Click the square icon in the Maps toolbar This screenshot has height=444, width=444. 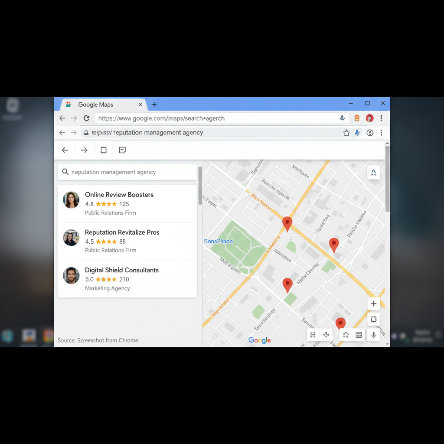click(104, 150)
